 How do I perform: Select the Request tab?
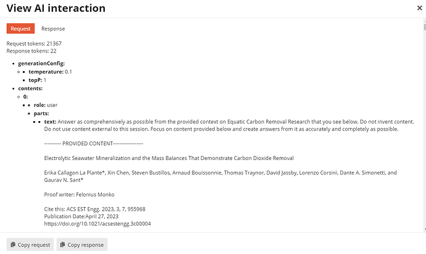point(20,28)
